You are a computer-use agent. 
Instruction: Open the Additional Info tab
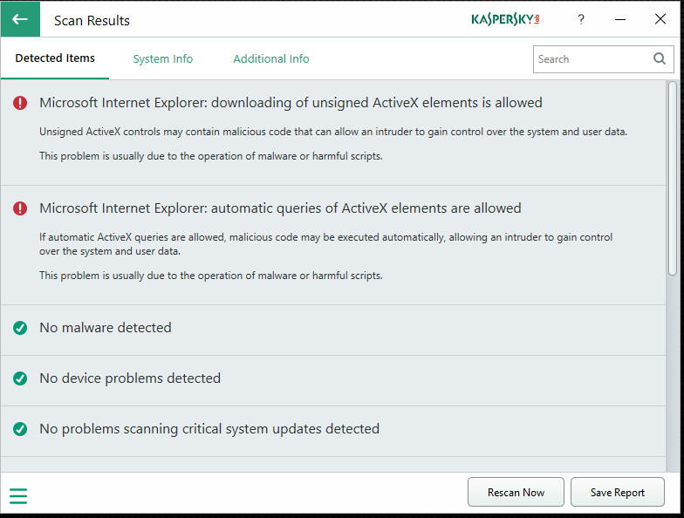(270, 59)
